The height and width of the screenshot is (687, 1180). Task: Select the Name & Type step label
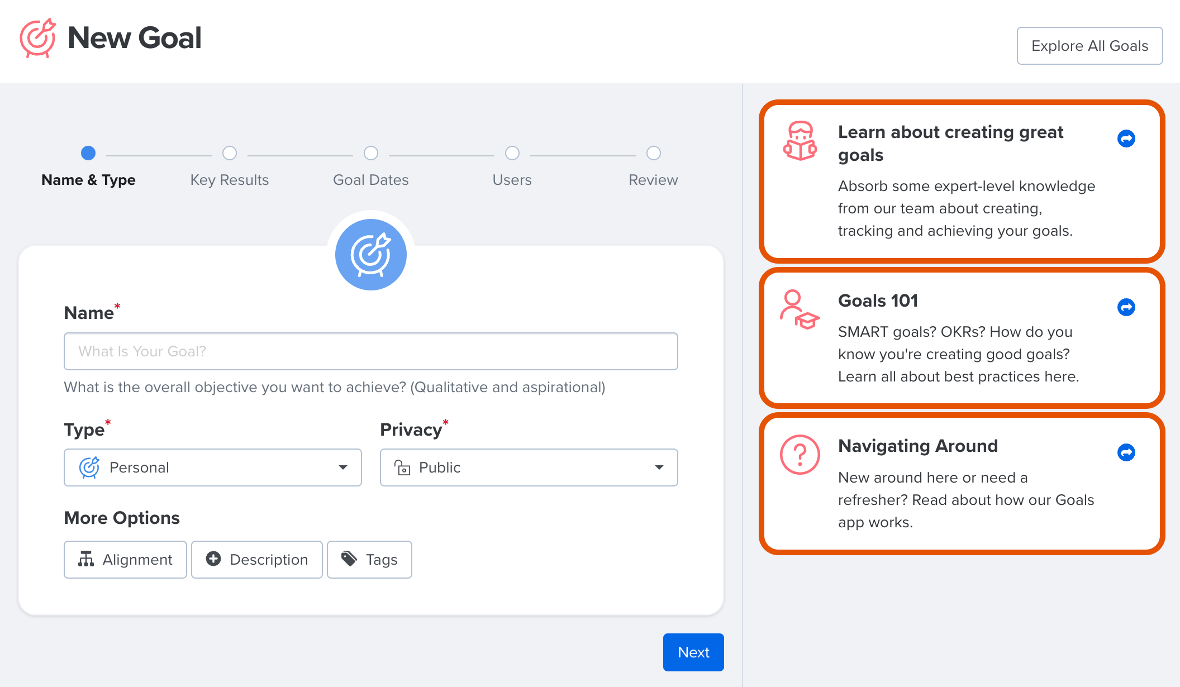tap(88, 180)
